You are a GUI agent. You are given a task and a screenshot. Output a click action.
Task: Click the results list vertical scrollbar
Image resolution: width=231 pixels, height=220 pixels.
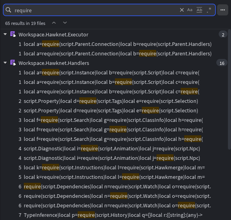[x=229, y=90]
